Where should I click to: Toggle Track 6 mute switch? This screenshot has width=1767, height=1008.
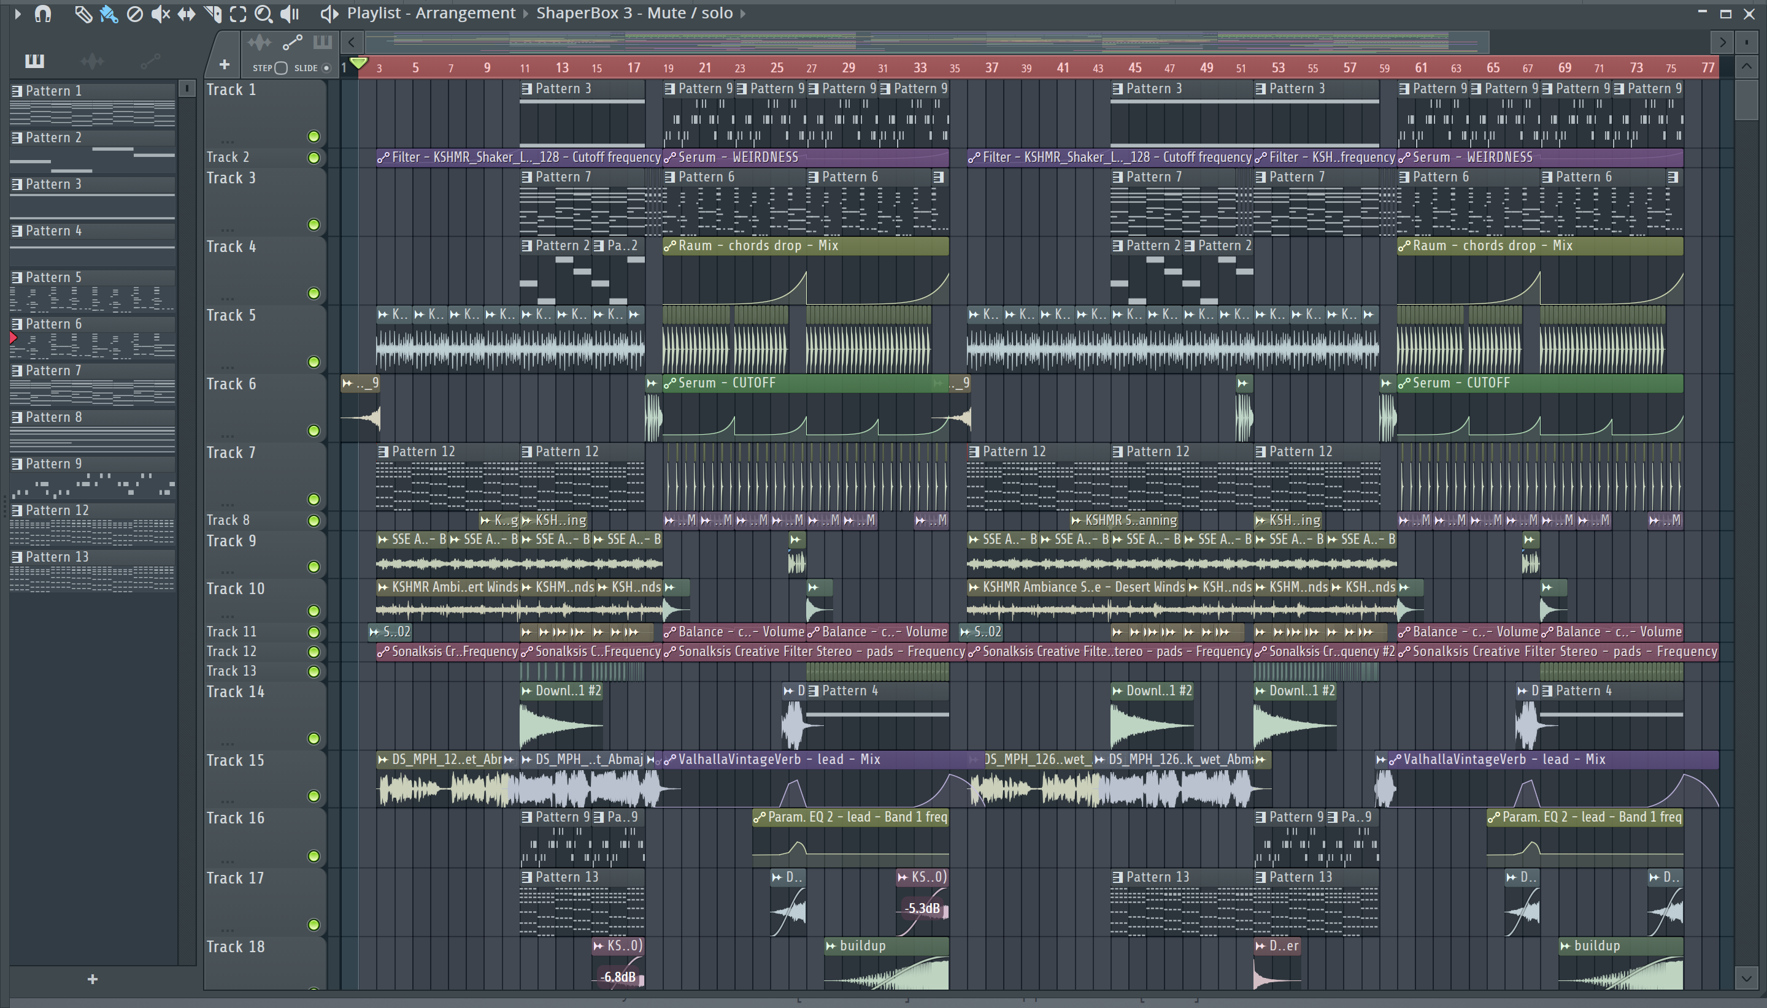(x=314, y=430)
